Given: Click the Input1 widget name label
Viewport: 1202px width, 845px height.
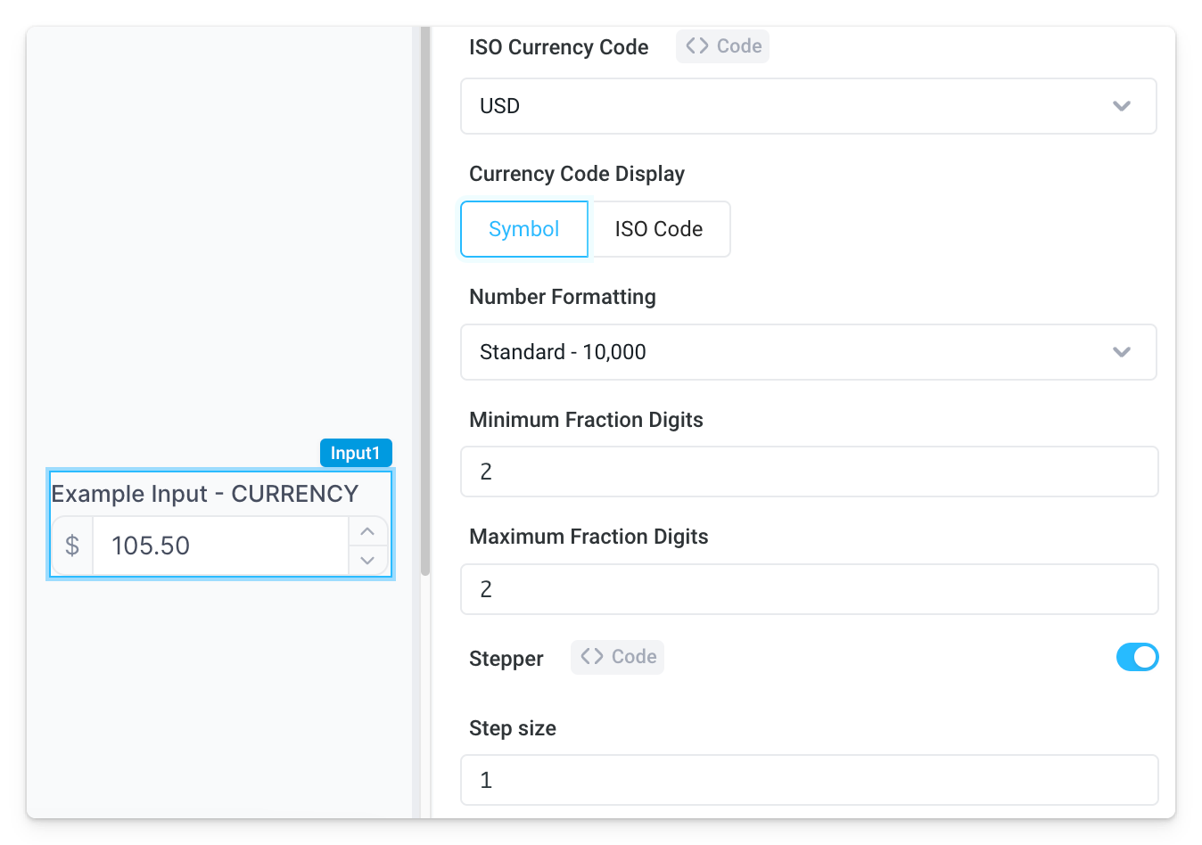Looking at the screenshot, I should (x=355, y=453).
